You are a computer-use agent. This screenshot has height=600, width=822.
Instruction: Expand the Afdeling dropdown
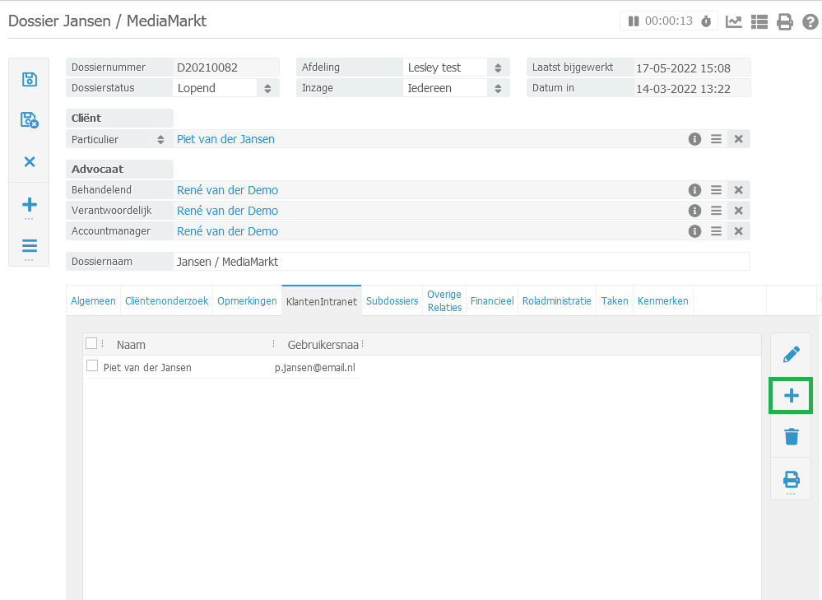(x=498, y=67)
